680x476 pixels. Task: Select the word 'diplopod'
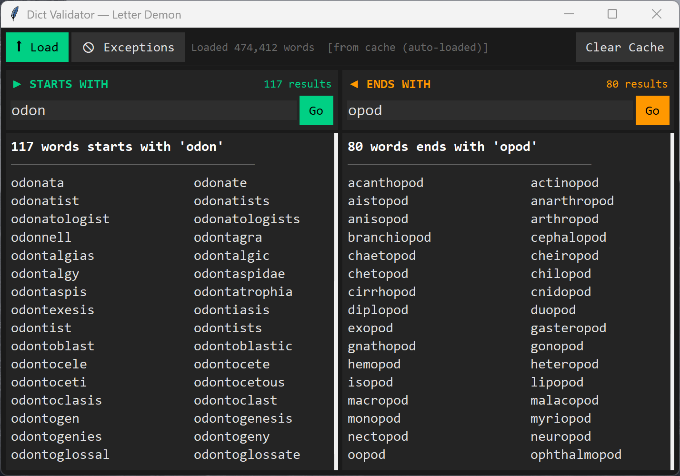pyautogui.click(x=378, y=309)
